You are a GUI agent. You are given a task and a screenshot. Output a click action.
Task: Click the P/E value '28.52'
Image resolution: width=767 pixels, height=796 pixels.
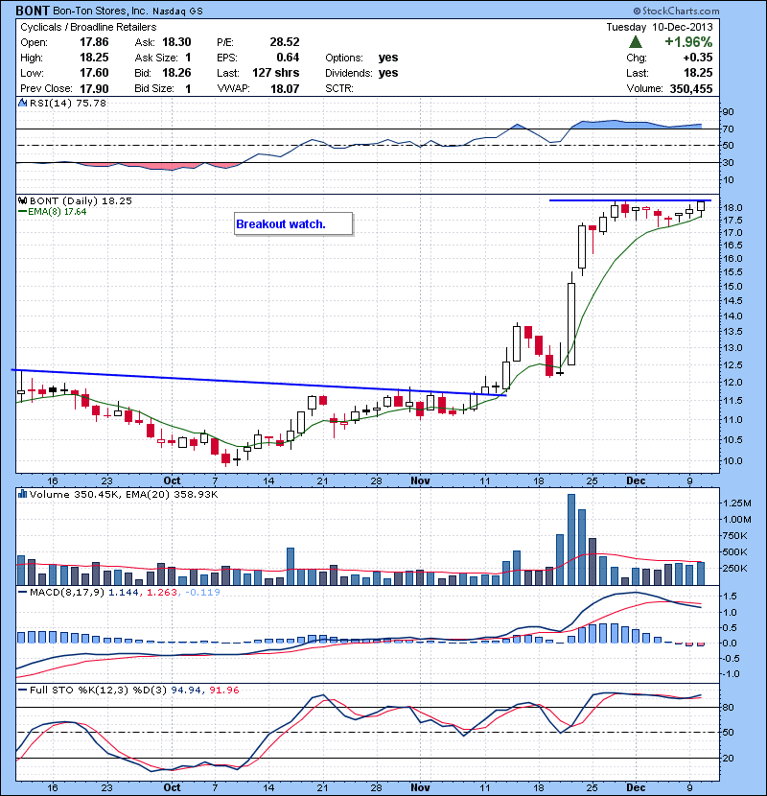click(x=284, y=42)
